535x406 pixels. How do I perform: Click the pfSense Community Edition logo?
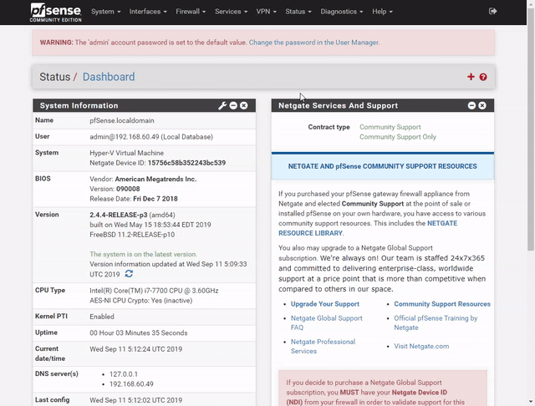(56, 13)
